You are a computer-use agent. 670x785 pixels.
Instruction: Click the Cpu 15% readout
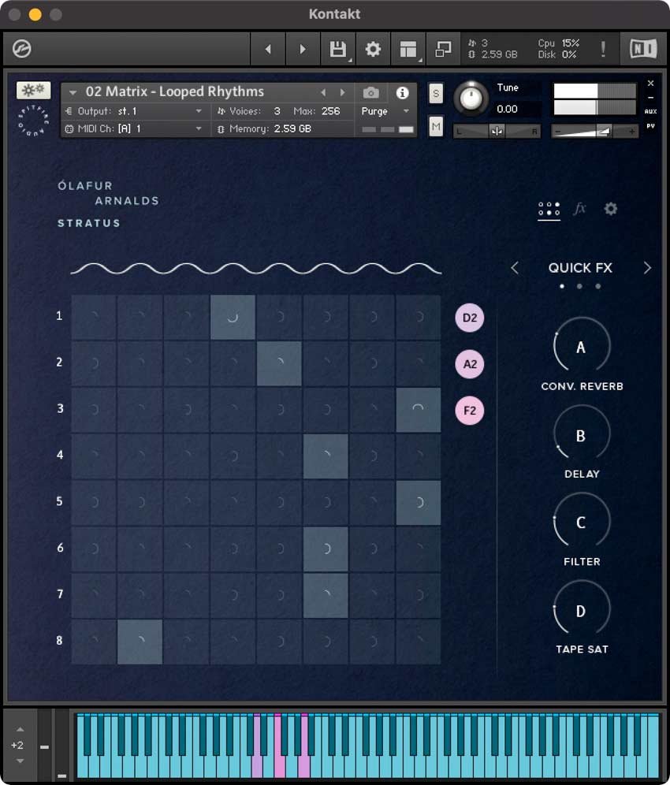pyautogui.click(x=558, y=43)
